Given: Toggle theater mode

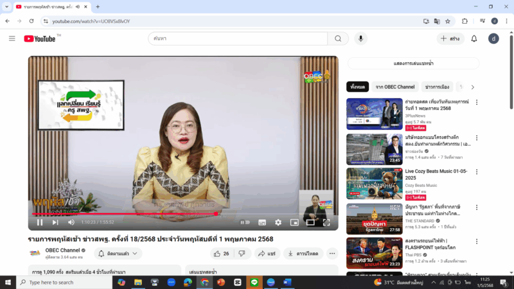Looking at the screenshot, I should [x=310, y=222].
